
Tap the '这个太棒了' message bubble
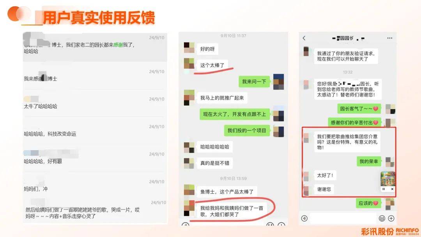tap(212, 65)
